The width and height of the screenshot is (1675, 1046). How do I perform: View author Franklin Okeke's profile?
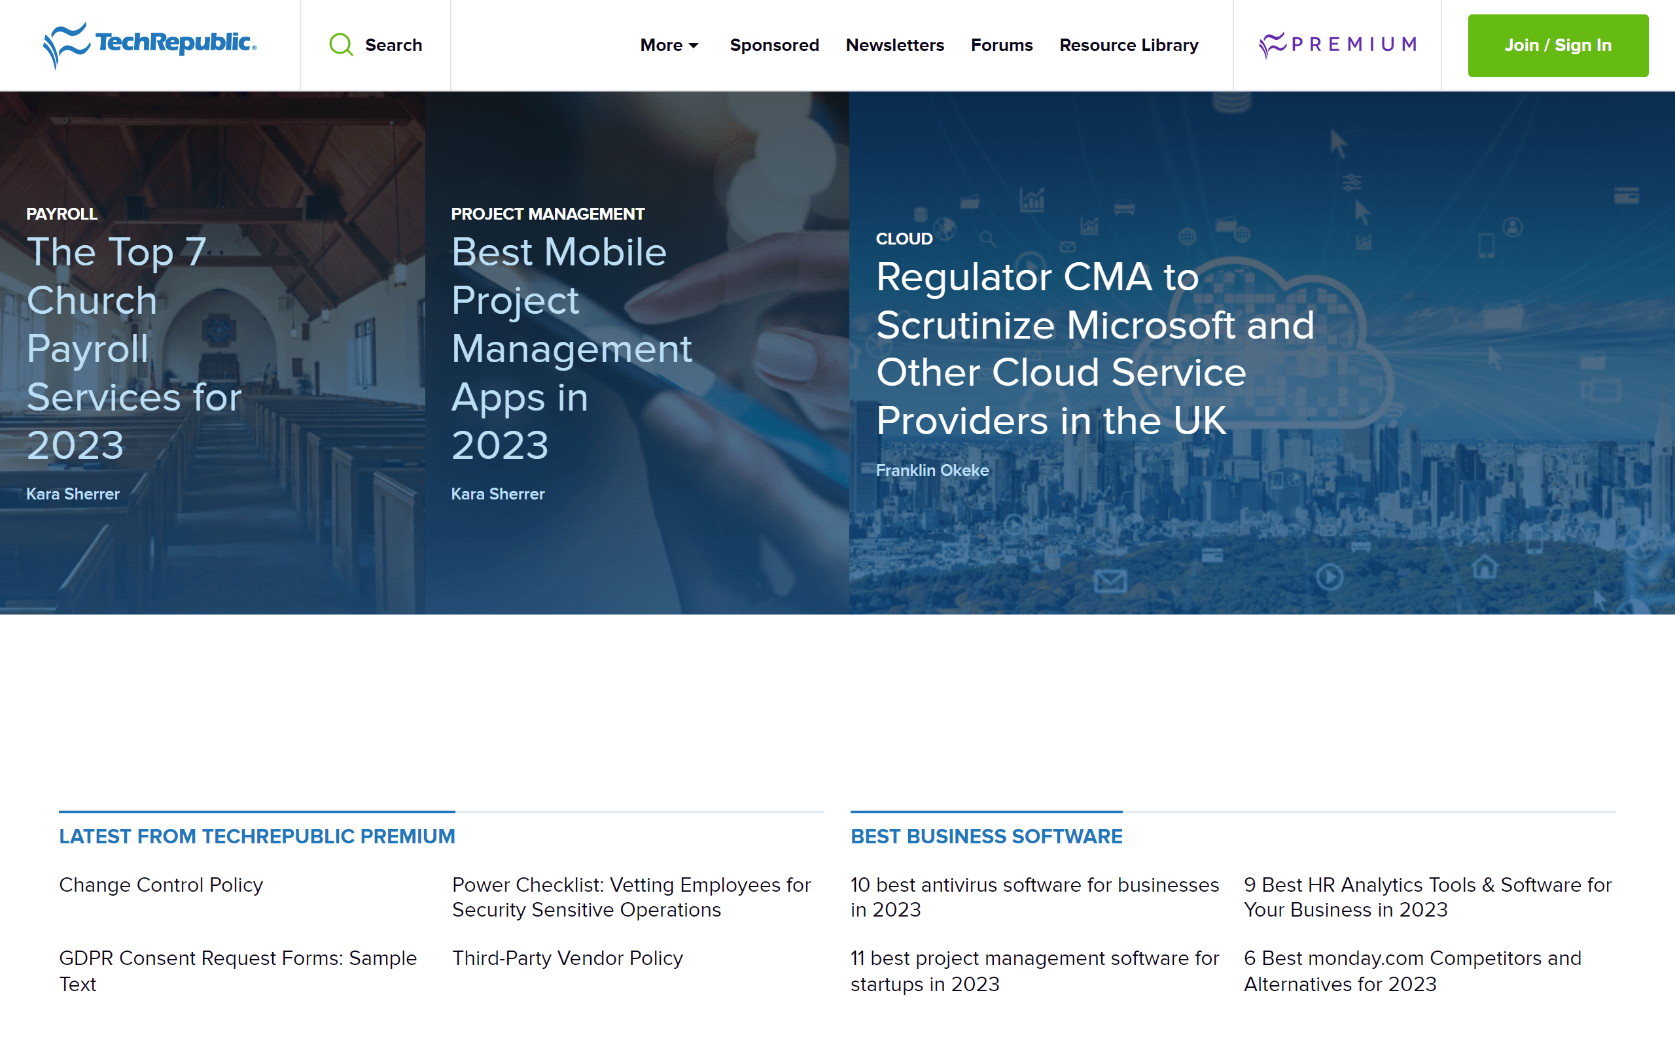click(932, 471)
